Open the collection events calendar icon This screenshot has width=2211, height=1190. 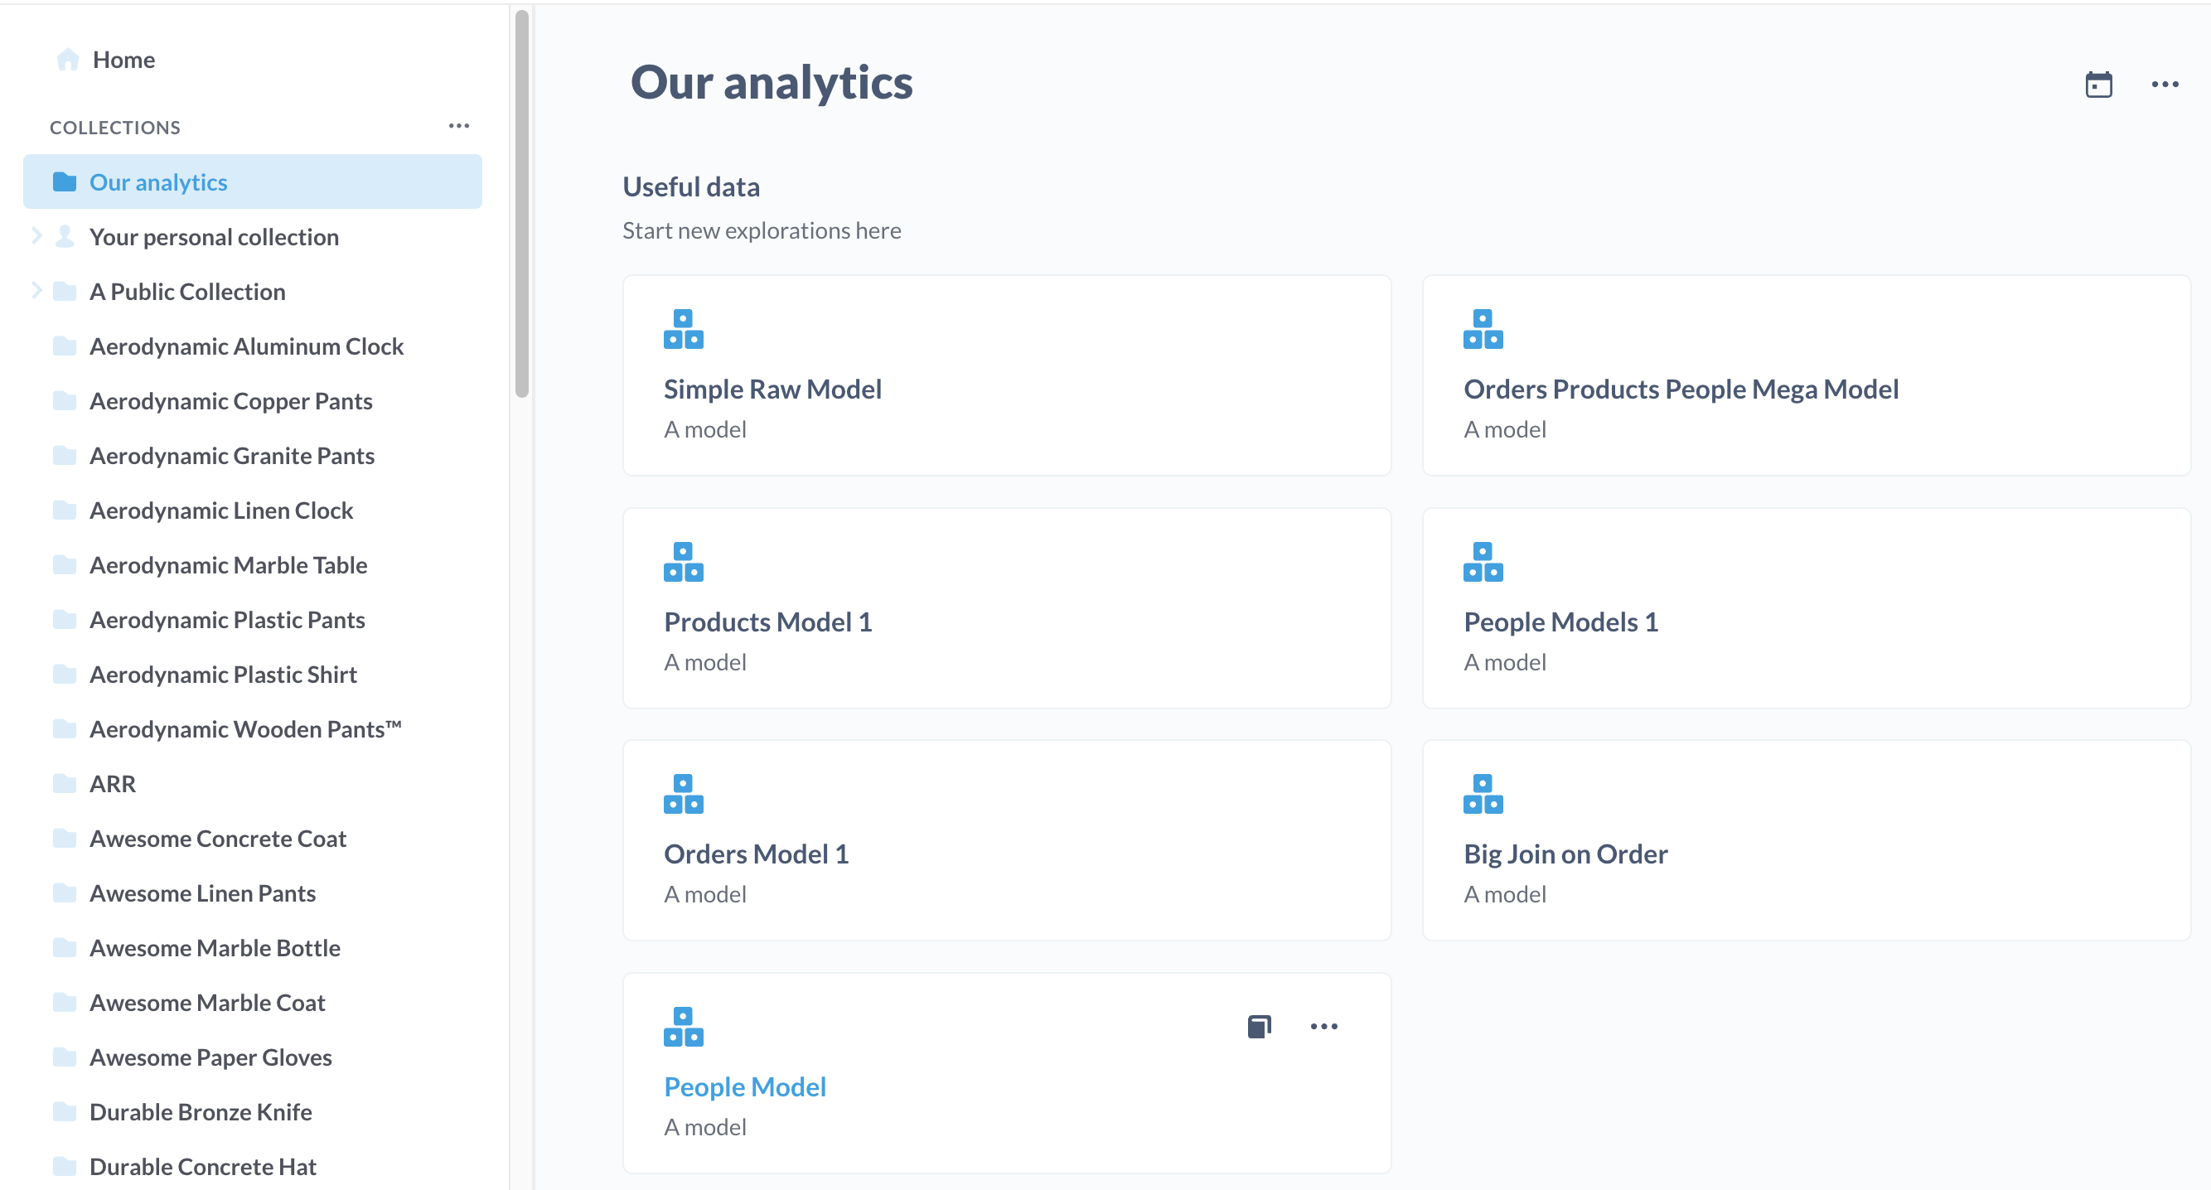tap(2097, 85)
